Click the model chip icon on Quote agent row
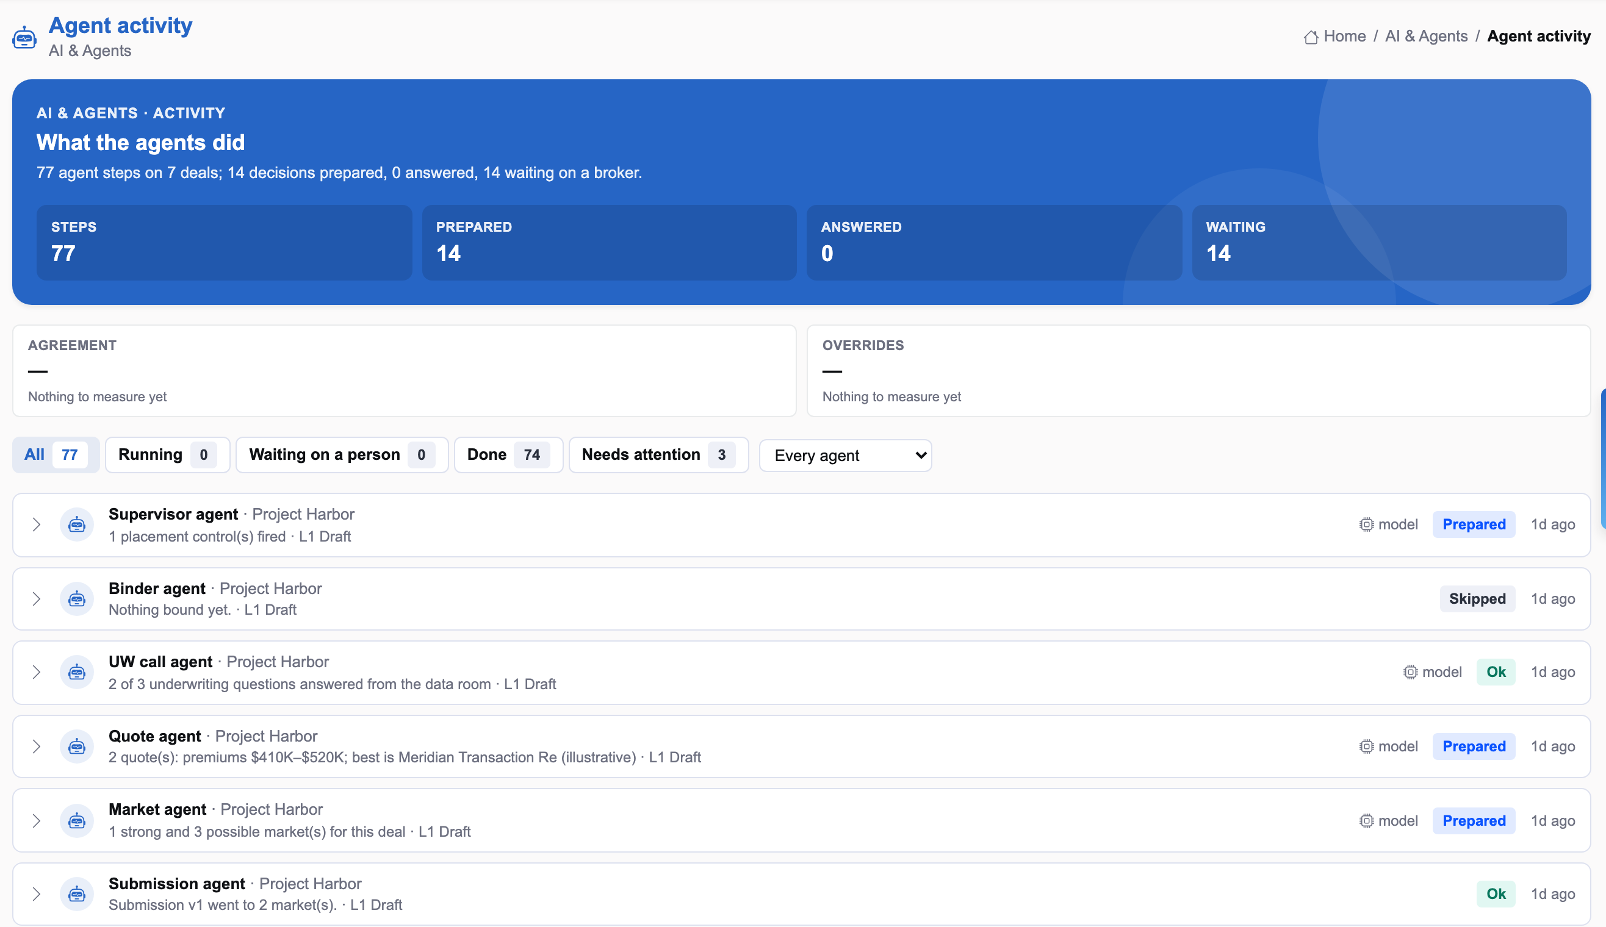Viewport: 1606px width, 927px height. click(x=1366, y=746)
